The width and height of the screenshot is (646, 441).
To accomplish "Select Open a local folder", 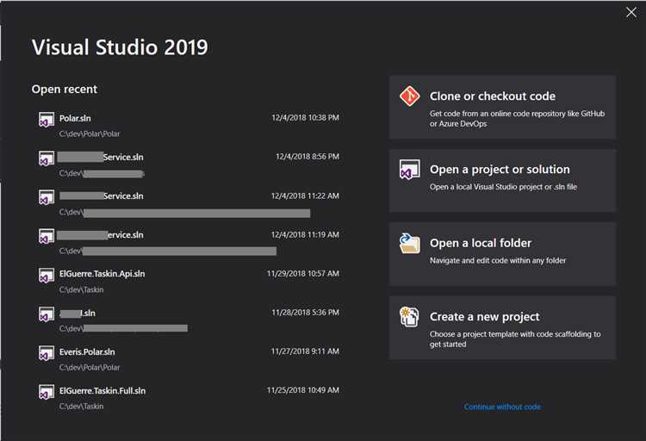I will point(503,254).
